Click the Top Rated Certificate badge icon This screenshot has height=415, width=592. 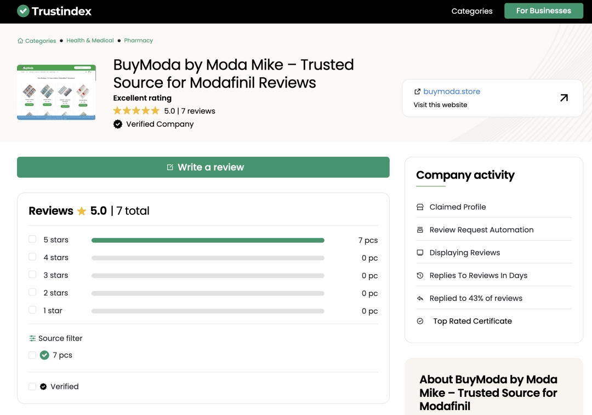click(420, 321)
